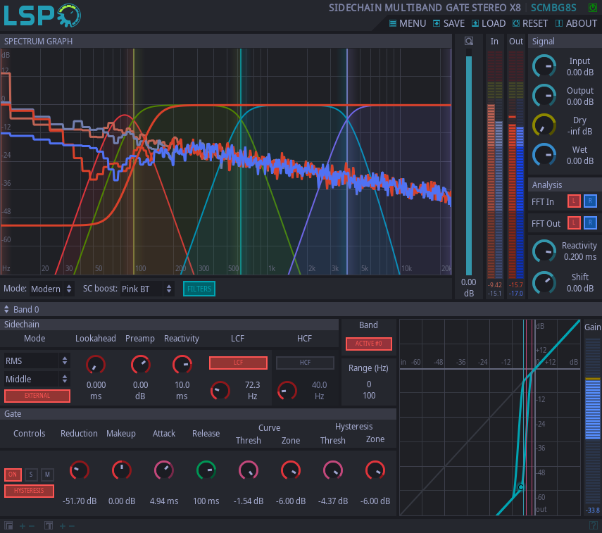
Task: Click the spectrum zoom magnifier icon
Action: click(x=469, y=41)
